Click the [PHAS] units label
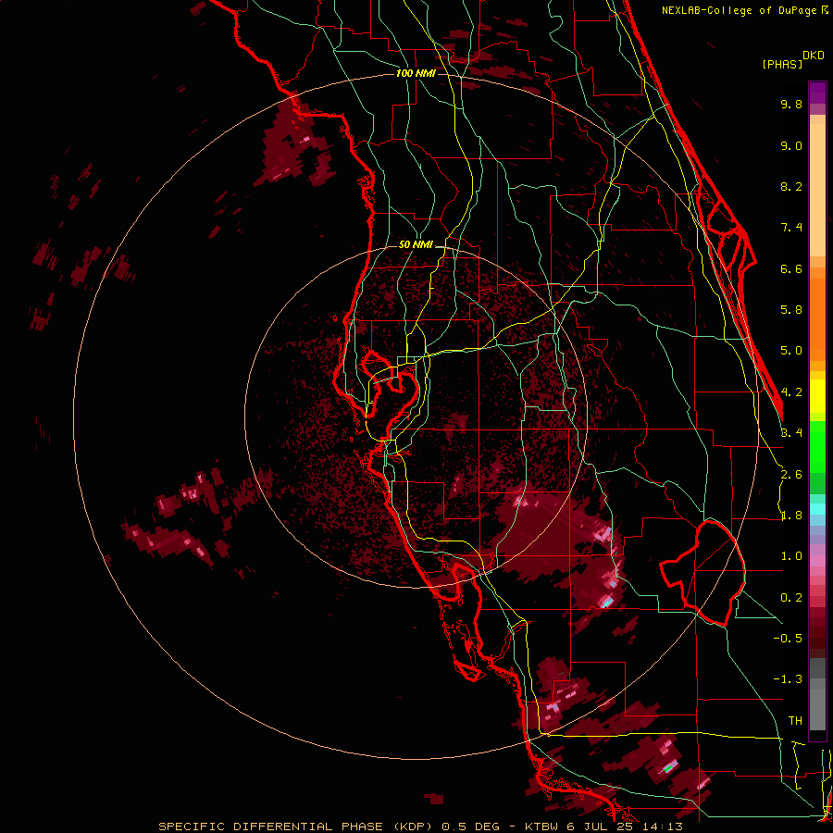 [x=782, y=65]
